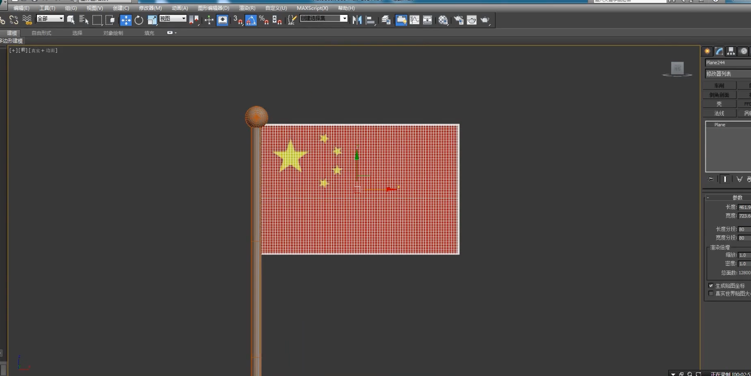Click the Mirror tool icon
The image size is (751, 376).
[357, 20]
